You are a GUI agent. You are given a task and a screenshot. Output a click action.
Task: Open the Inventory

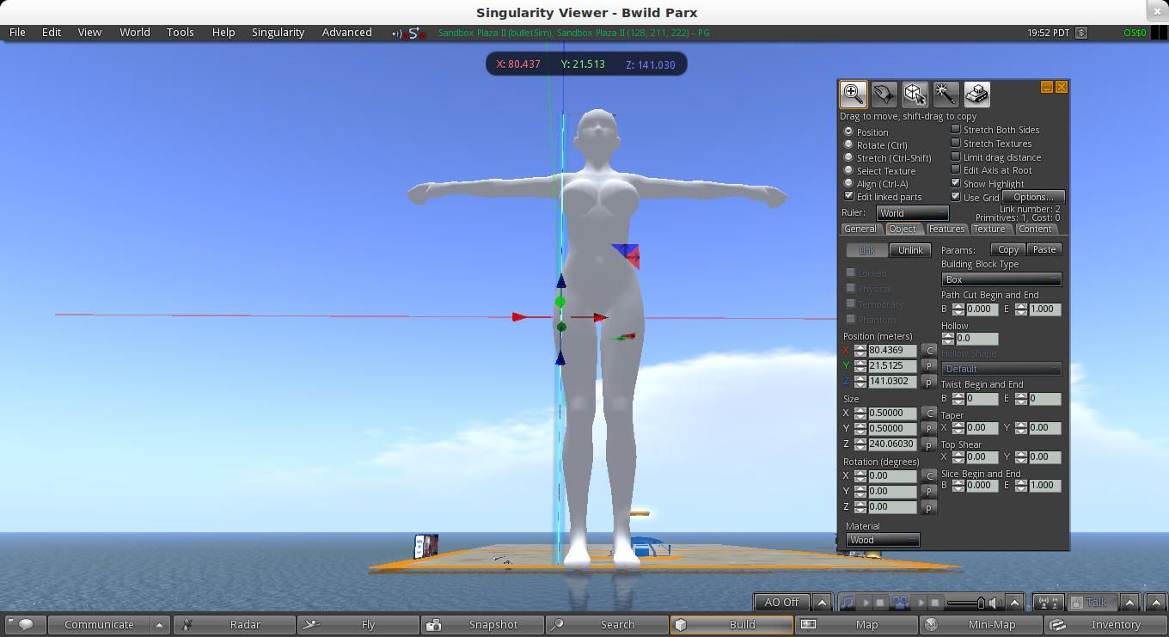1105,625
